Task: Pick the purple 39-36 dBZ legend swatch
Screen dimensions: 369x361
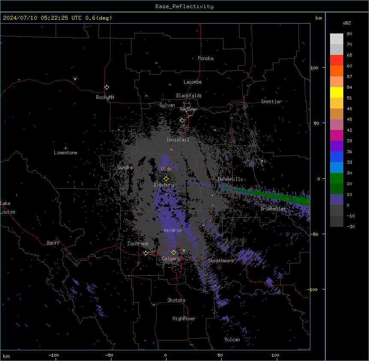Action: click(x=336, y=146)
